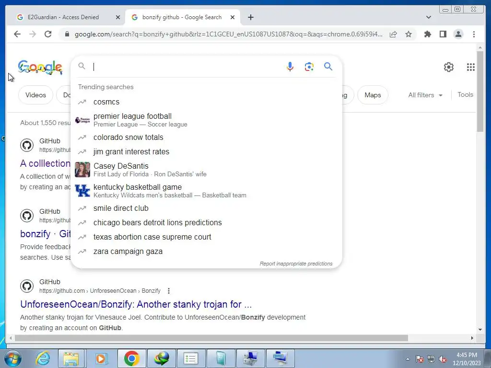This screenshot has height=368, width=491.
Task: Open three-dot options for UnforeseenOcean result
Action: click(169, 291)
